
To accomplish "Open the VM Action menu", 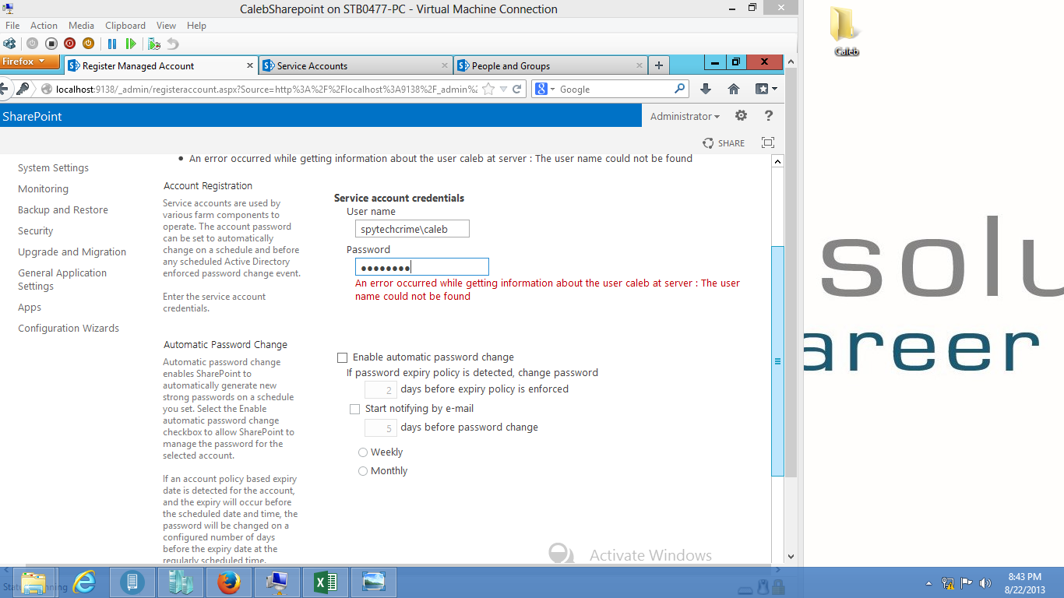I will tap(44, 26).
